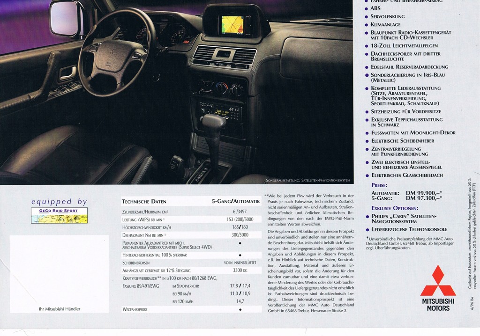Click the blank white dealer stamp box
Screen dimensions: 480x336
59,266
